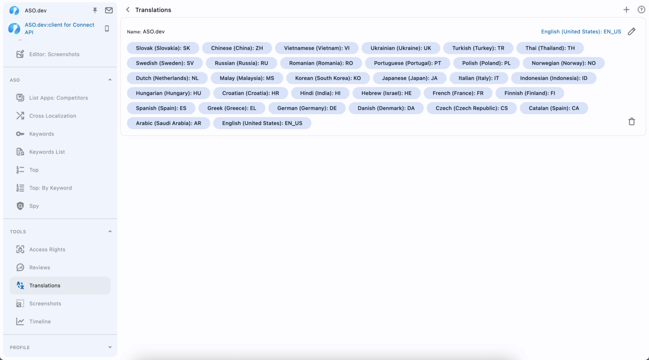Open German (Germany): DE chip

tap(307, 108)
